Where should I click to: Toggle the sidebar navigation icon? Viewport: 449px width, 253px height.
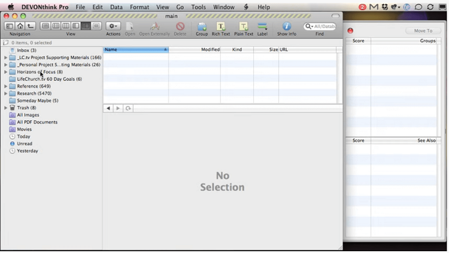(x=10, y=26)
